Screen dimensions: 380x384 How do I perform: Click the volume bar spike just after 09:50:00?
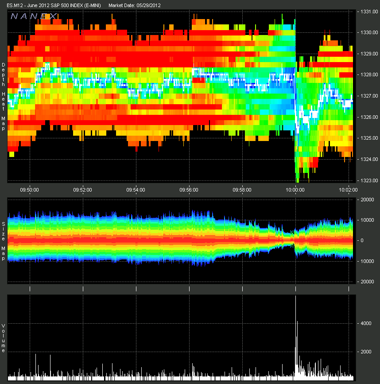(x=36, y=366)
